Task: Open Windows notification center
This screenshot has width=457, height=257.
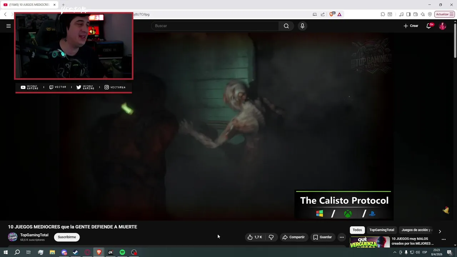Action: pyautogui.click(x=450, y=252)
